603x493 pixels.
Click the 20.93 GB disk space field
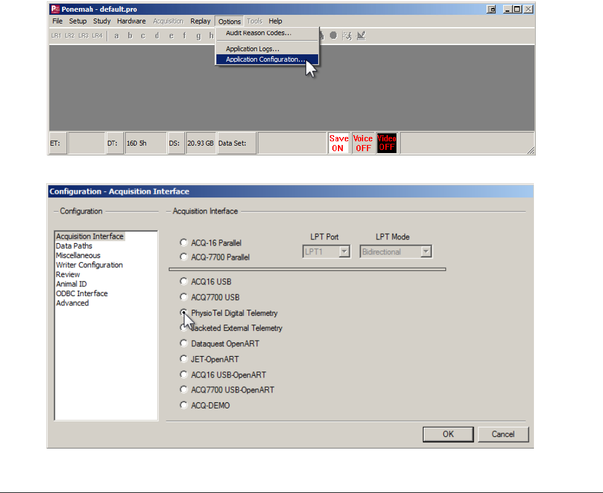pos(200,143)
